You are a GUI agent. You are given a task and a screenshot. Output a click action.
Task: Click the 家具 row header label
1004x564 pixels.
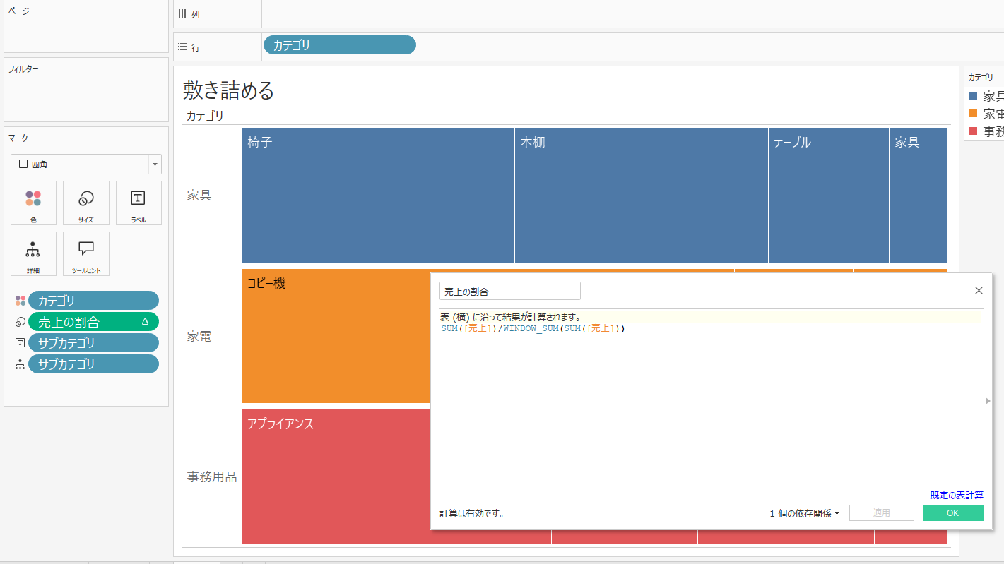tap(199, 196)
